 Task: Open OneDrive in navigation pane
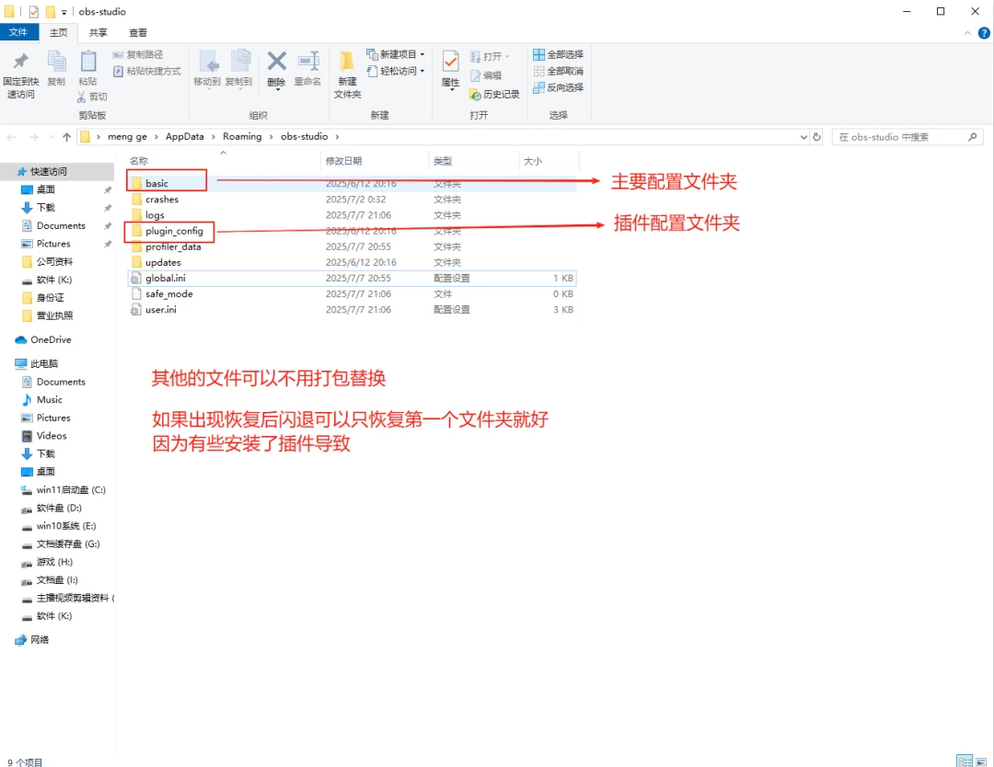coord(51,340)
